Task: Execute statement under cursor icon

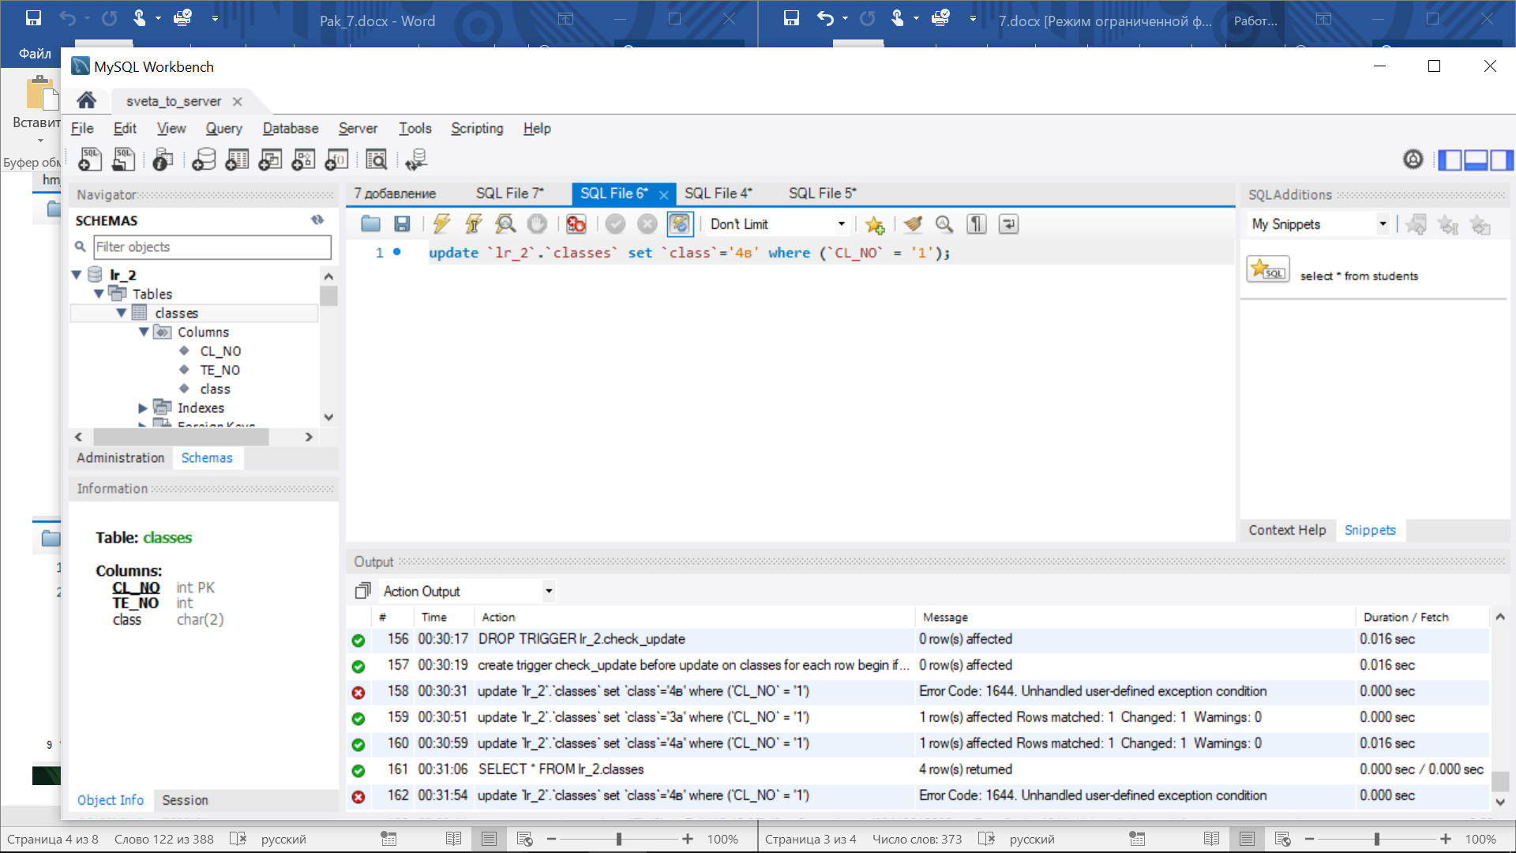Action: (474, 224)
